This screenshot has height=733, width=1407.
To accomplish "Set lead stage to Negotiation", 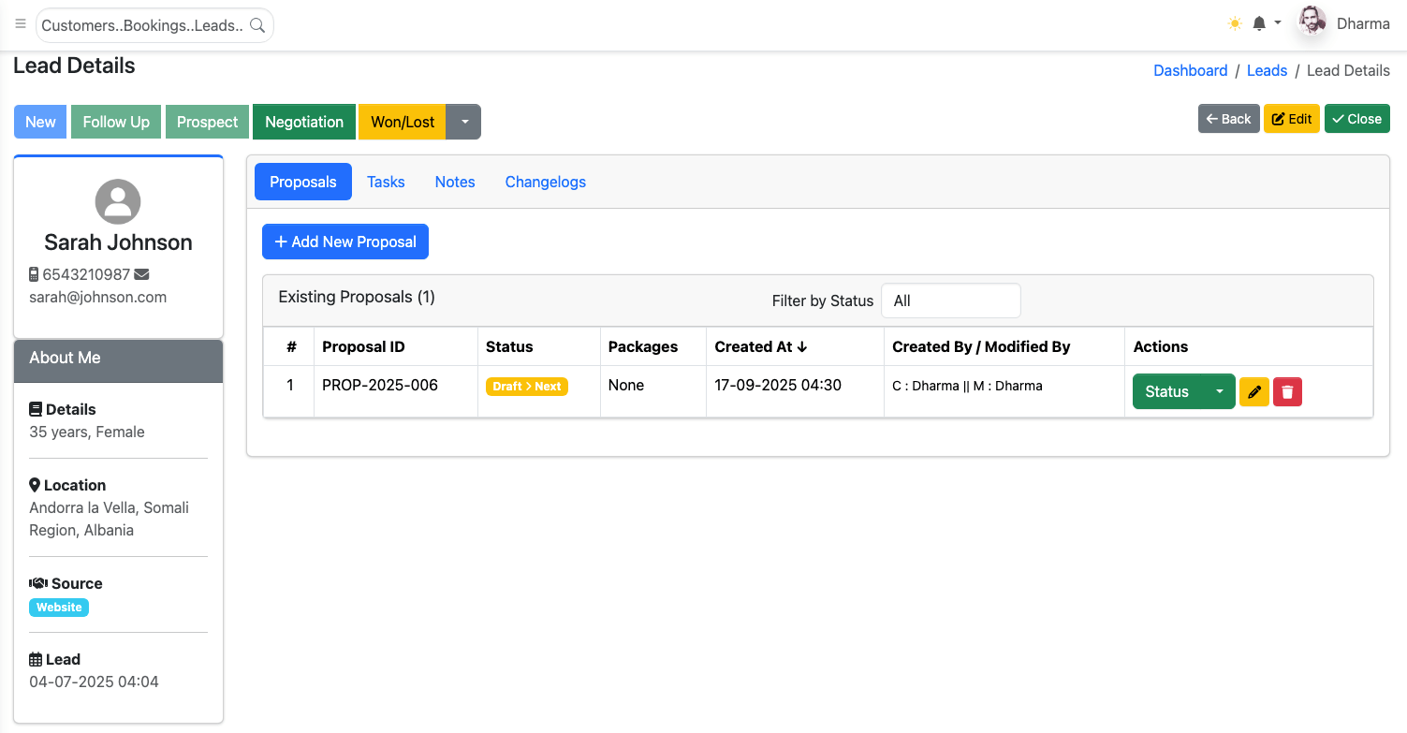I will 303,122.
